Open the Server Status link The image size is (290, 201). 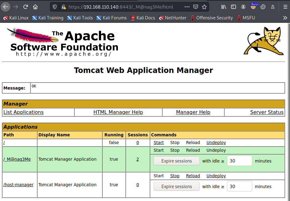(267, 112)
